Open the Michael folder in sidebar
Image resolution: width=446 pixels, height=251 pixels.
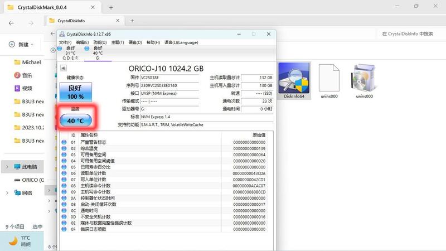(27, 62)
